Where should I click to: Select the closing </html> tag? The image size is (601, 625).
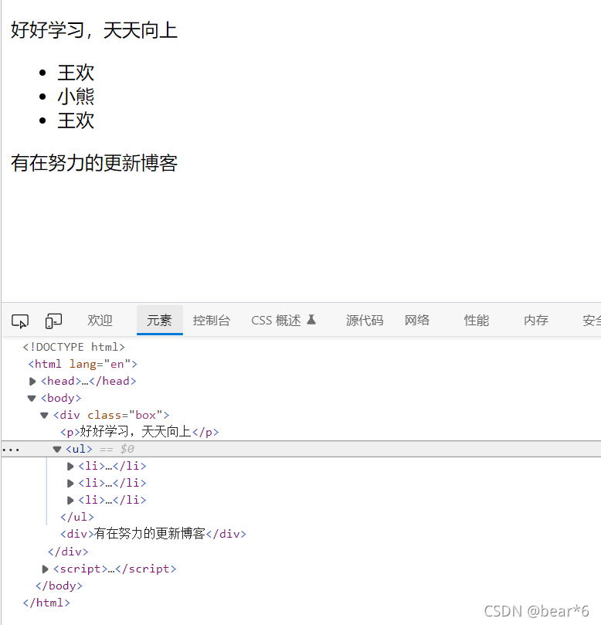tap(46, 603)
